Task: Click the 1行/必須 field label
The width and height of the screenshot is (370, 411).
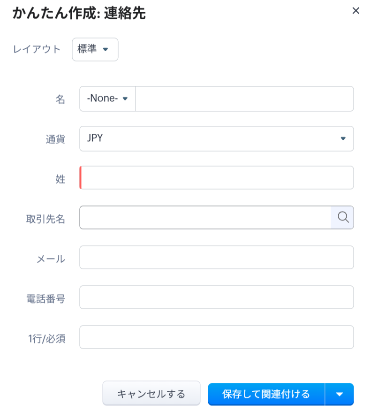Action: coord(45,338)
